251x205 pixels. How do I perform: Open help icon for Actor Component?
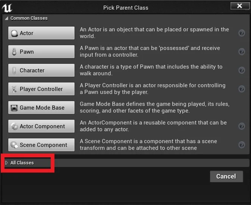point(242,126)
